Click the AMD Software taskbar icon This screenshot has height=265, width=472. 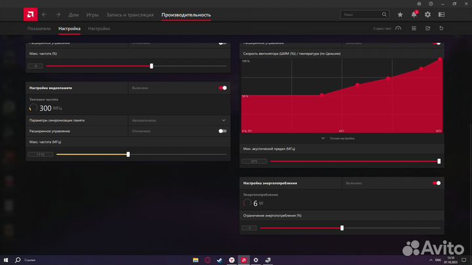[243, 260]
